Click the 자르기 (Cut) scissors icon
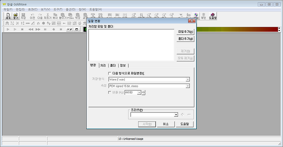 click(x=48, y=16)
